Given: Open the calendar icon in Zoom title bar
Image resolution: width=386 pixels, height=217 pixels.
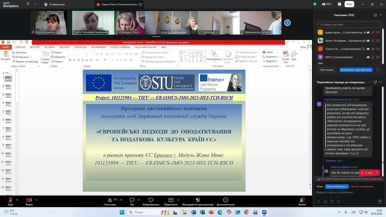Looking at the screenshot, I should [x=340, y=4].
